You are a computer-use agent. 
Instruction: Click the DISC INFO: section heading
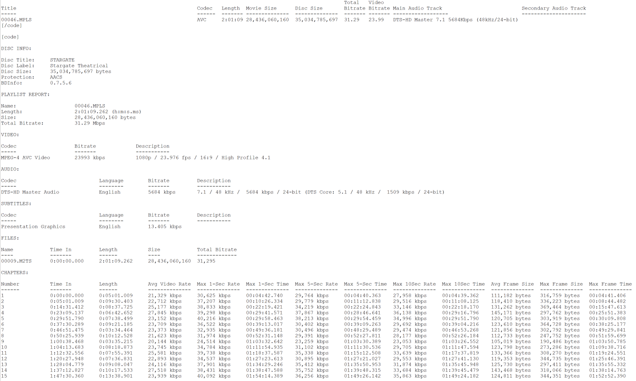(x=16, y=49)
